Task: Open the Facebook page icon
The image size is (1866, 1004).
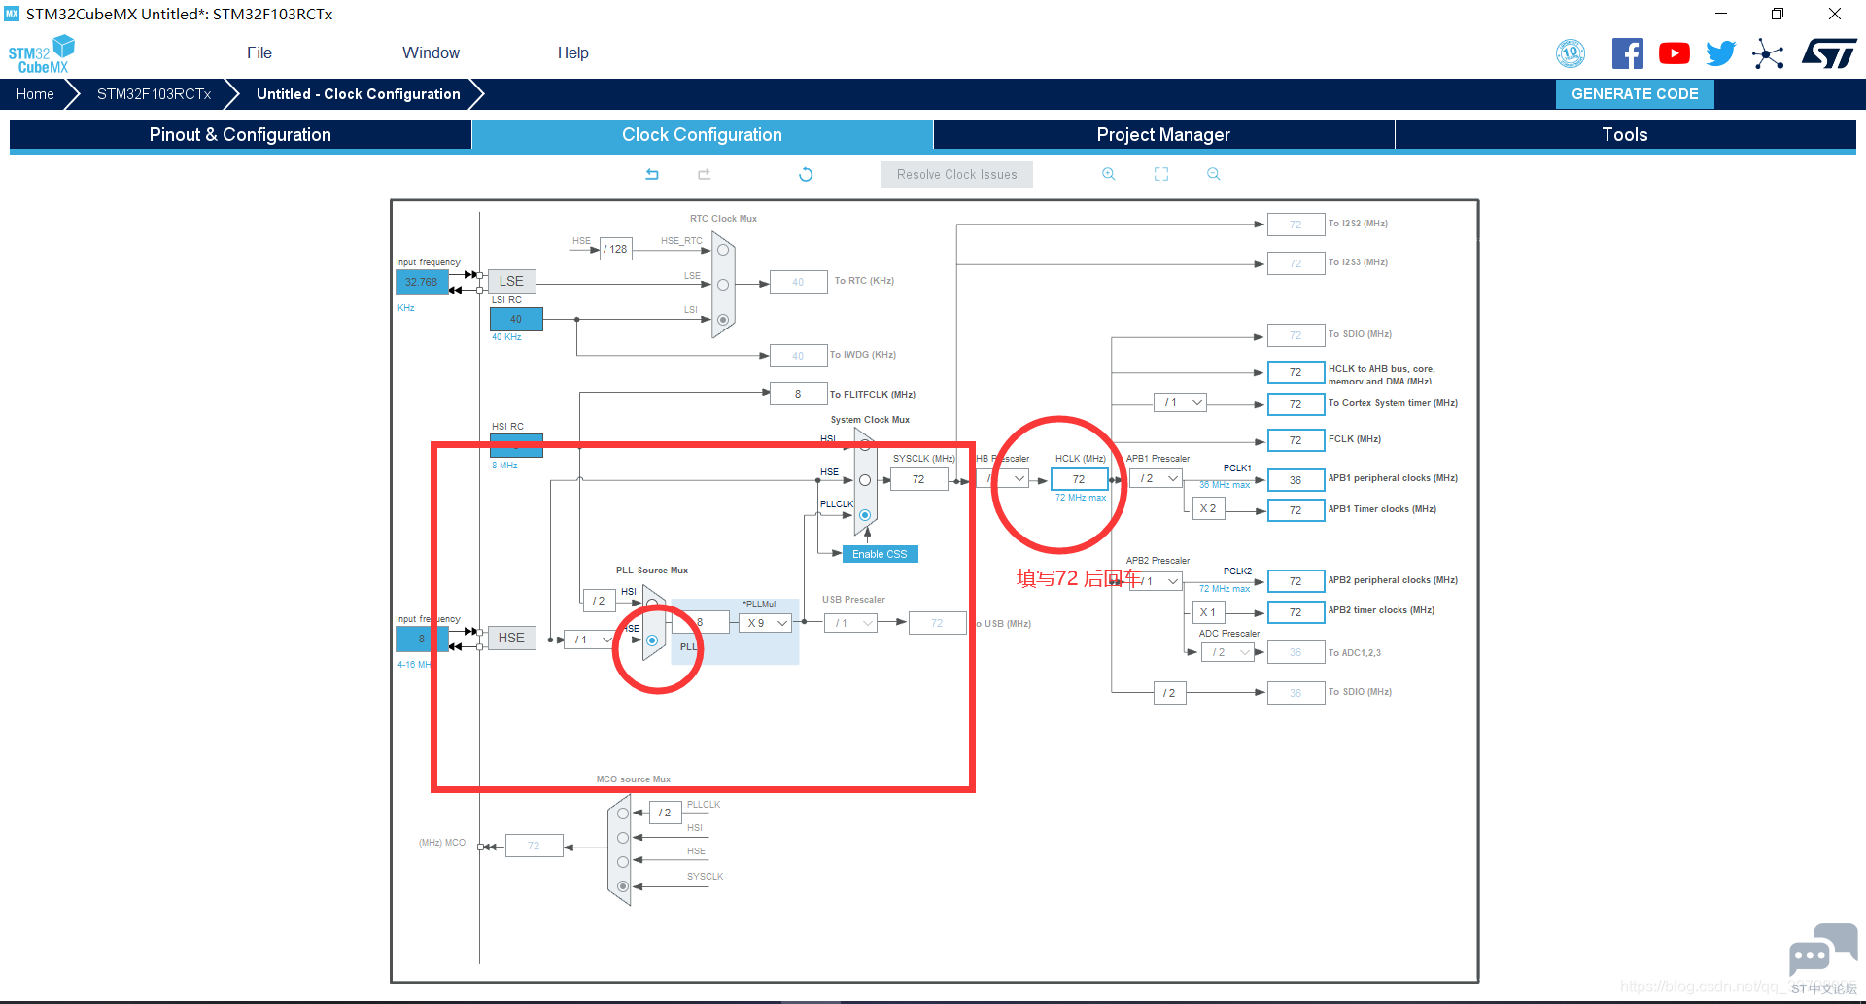Action: click(x=1628, y=53)
